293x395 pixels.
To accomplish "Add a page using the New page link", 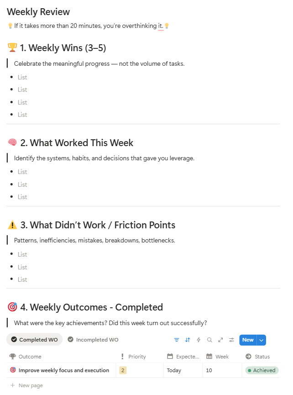I will pyautogui.click(x=27, y=385).
